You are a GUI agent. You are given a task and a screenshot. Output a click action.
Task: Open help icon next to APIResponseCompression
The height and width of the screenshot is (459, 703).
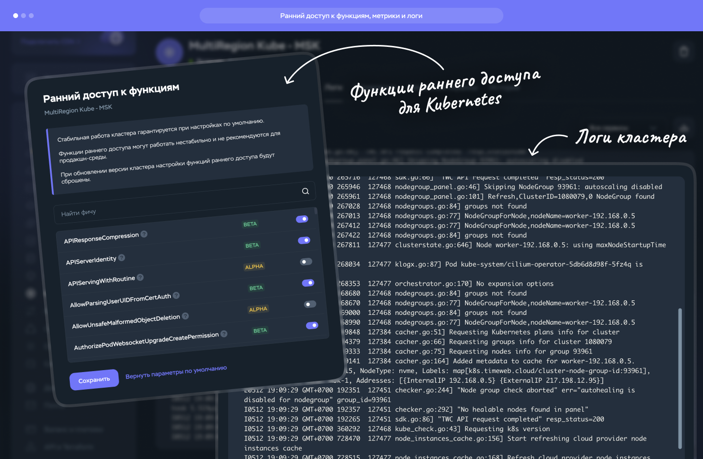pos(144,234)
